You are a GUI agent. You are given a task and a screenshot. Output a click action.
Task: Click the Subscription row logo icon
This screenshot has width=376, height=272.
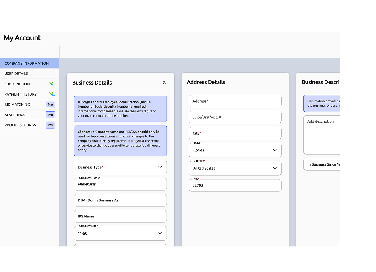pos(52,84)
